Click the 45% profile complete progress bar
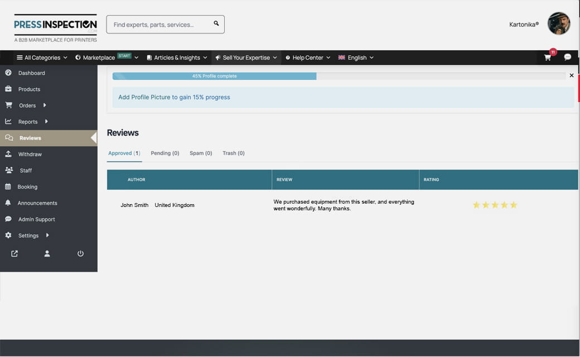Image resolution: width=580 pixels, height=357 pixels. pyautogui.click(x=215, y=76)
